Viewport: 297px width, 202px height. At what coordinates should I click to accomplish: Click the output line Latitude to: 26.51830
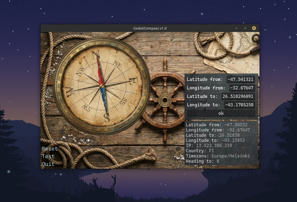click(x=213, y=135)
